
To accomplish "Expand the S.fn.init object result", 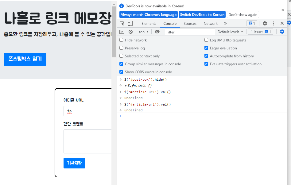I will 126,86.
